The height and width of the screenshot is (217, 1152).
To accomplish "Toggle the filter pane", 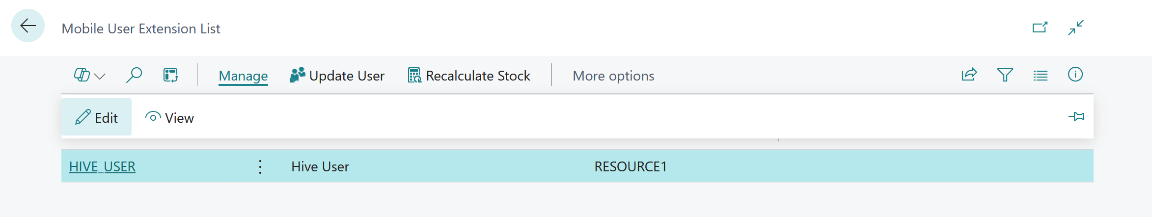I will pos(1005,75).
